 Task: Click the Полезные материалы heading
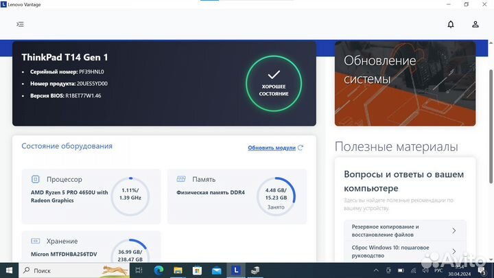397,147
